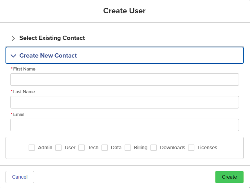
Task: Check the Downloads checkbox
Action: (154, 148)
